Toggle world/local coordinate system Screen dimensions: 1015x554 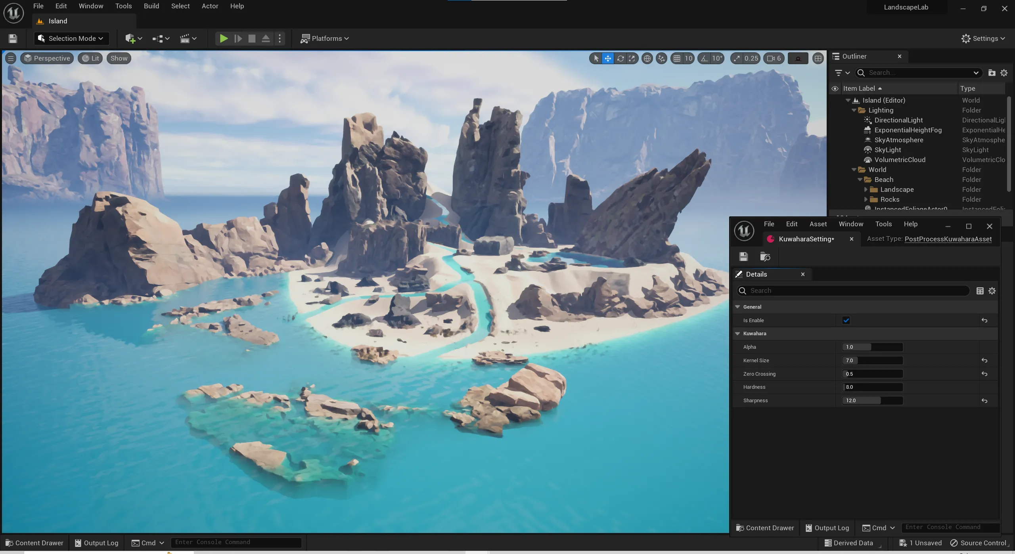[647, 59]
